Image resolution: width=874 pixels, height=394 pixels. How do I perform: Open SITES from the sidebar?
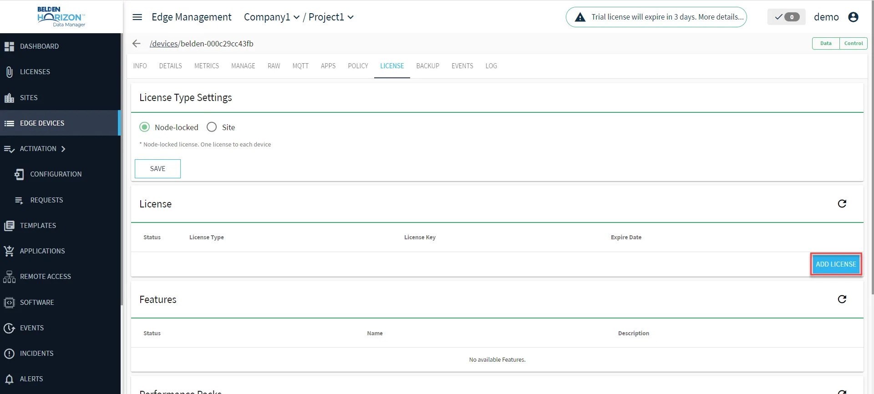click(60, 98)
